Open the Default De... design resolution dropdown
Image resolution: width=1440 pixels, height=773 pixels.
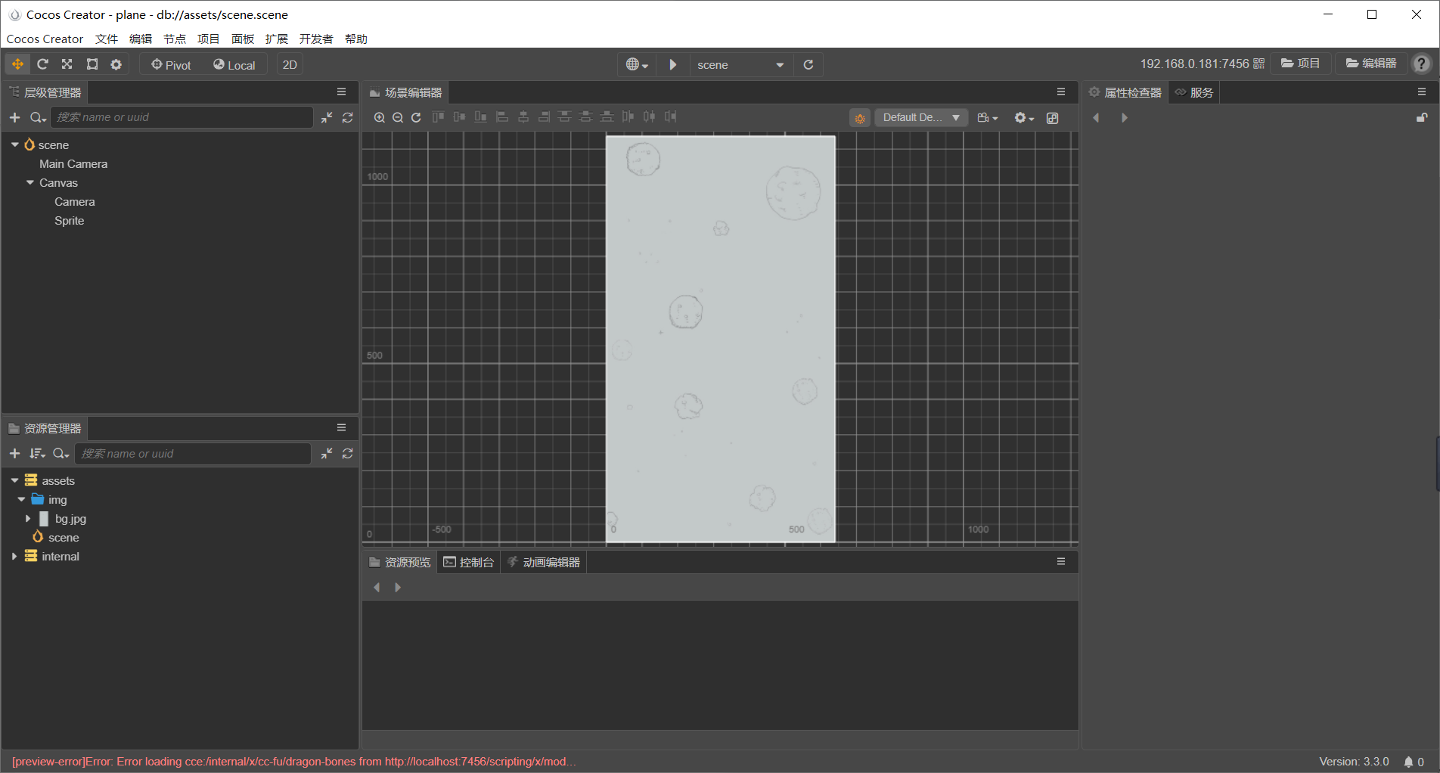(921, 118)
